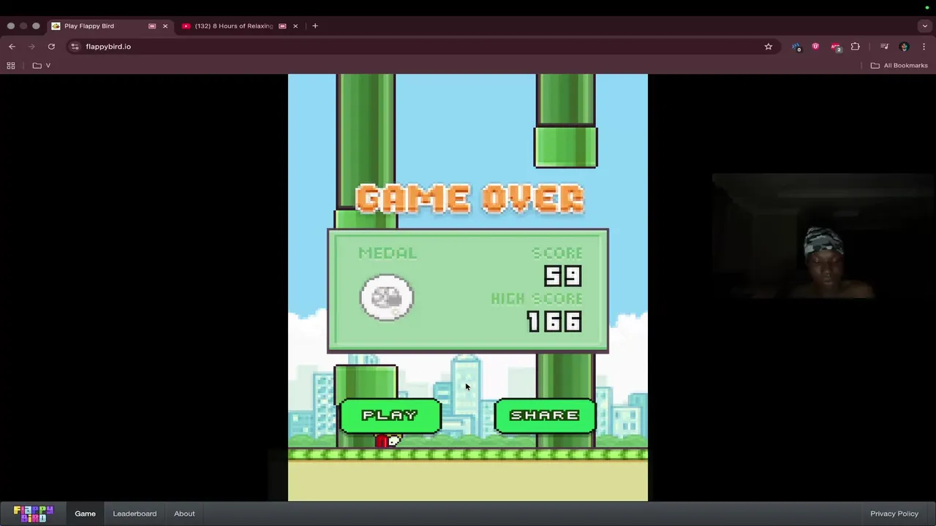Click the media indicator on Flappy Bird tab
The width and height of the screenshot is (936, 526).
152,26
